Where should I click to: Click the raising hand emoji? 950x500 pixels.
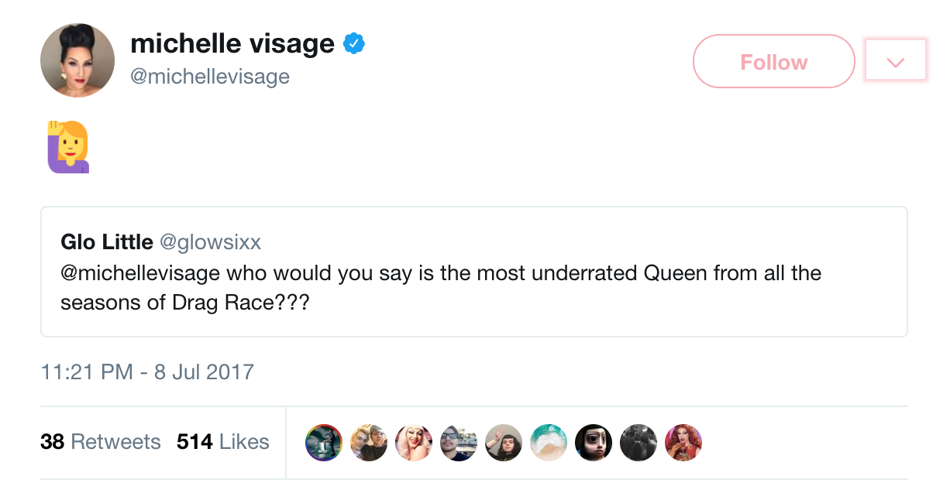coord(68,146)
